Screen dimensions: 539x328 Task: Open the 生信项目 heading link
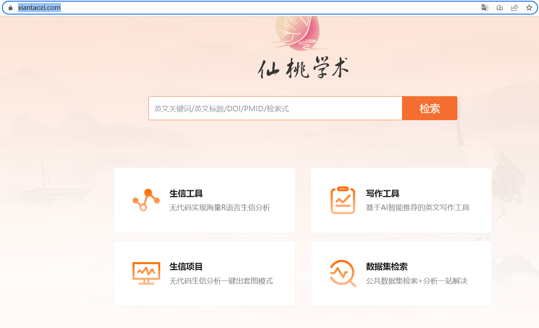[x=186, y=266]
